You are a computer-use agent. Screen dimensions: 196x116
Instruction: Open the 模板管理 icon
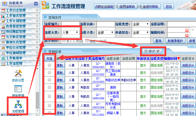(18, 89)
